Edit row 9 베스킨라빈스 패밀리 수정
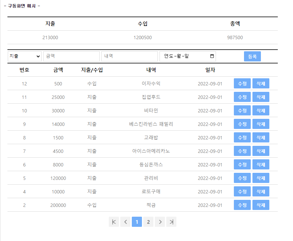The width and height of the screenshot is (293, 241). pos(242,124)
